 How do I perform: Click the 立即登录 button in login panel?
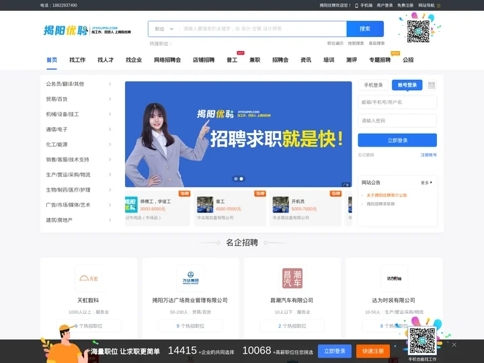(x=397, y=140)
